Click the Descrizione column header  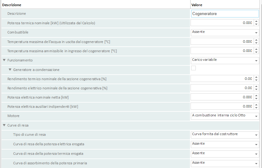[12, 5]
